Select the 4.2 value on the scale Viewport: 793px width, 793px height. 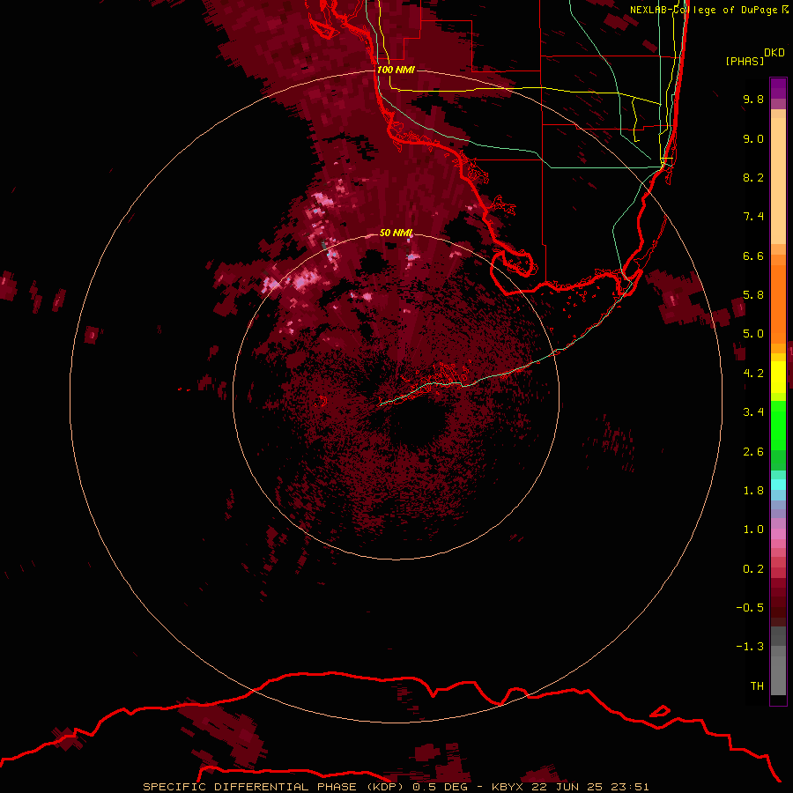coord(753,374)
